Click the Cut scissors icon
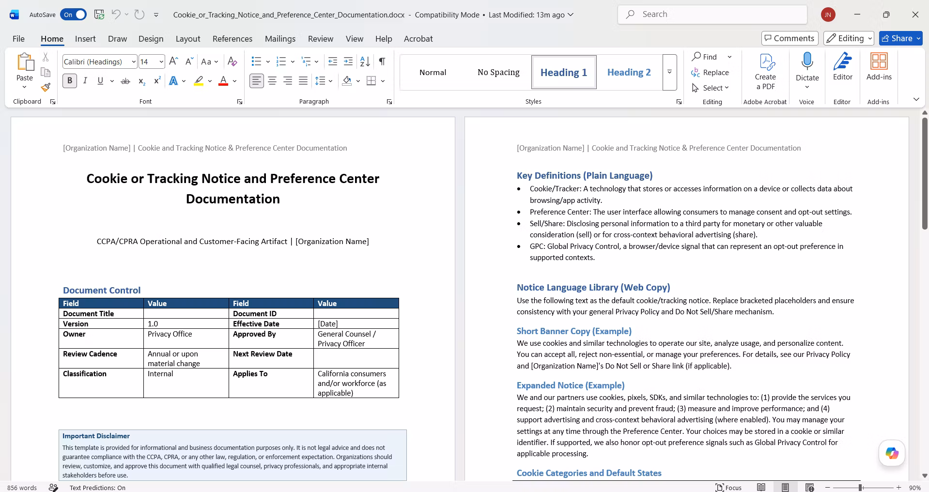The image size is (929, 492). 46,57
